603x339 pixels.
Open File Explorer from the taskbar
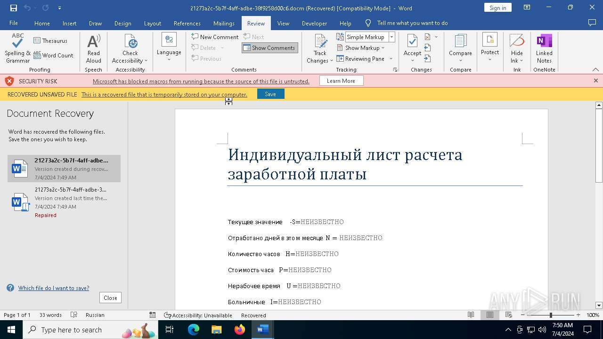pos(216,330)
